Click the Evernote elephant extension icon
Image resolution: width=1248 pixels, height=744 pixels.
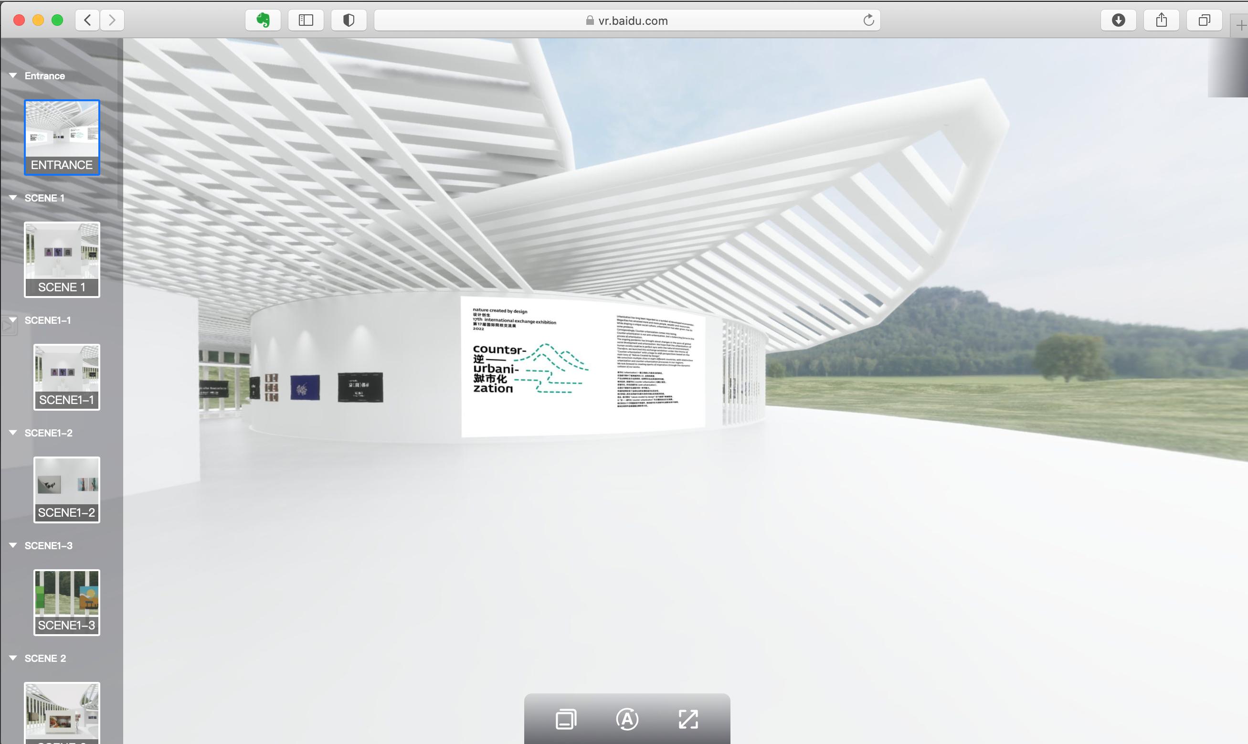pos(263,20)
